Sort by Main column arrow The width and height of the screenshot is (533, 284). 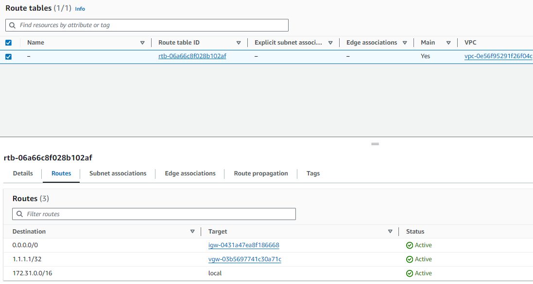click(x=448, y=43)
